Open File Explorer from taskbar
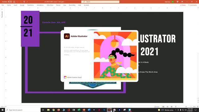 tap(49, 110)
